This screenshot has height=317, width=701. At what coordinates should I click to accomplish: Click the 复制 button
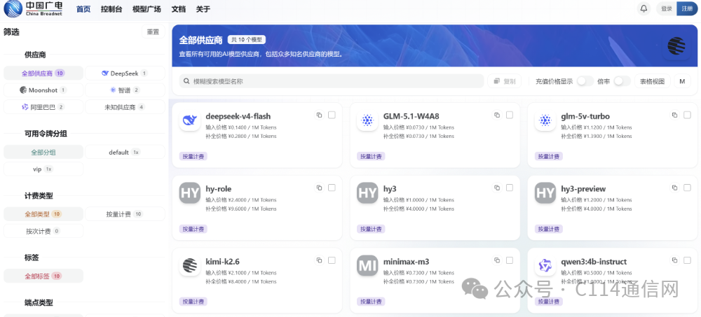click(x=505, y=81)
